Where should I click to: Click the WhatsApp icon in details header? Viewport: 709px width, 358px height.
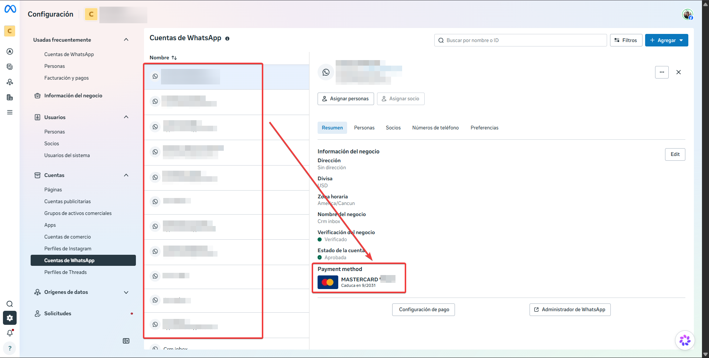326,72
